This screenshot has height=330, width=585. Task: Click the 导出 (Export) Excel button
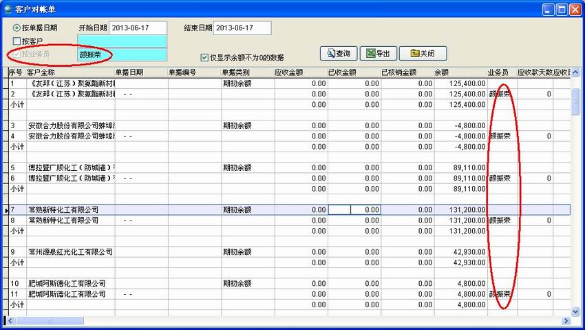click(379, 54)
